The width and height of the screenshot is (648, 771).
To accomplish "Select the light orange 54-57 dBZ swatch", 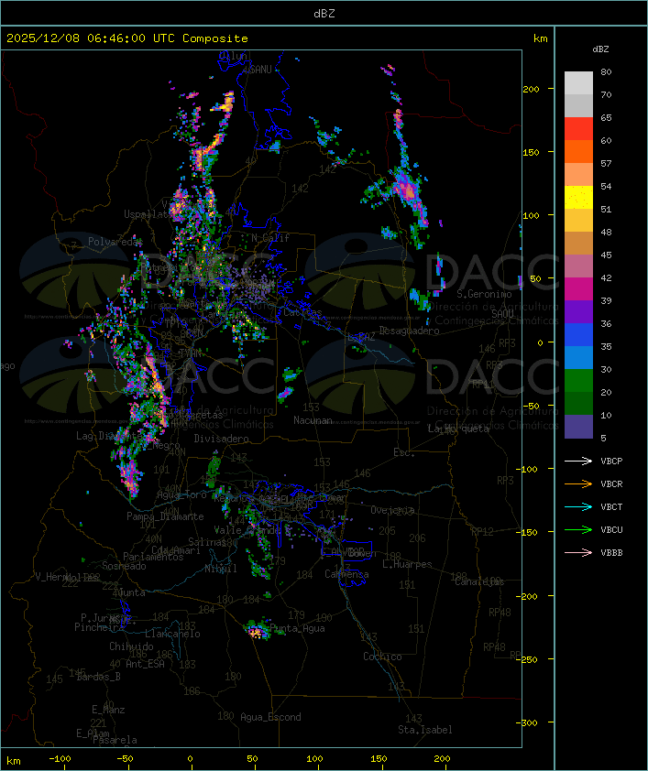I will [578, 175].
